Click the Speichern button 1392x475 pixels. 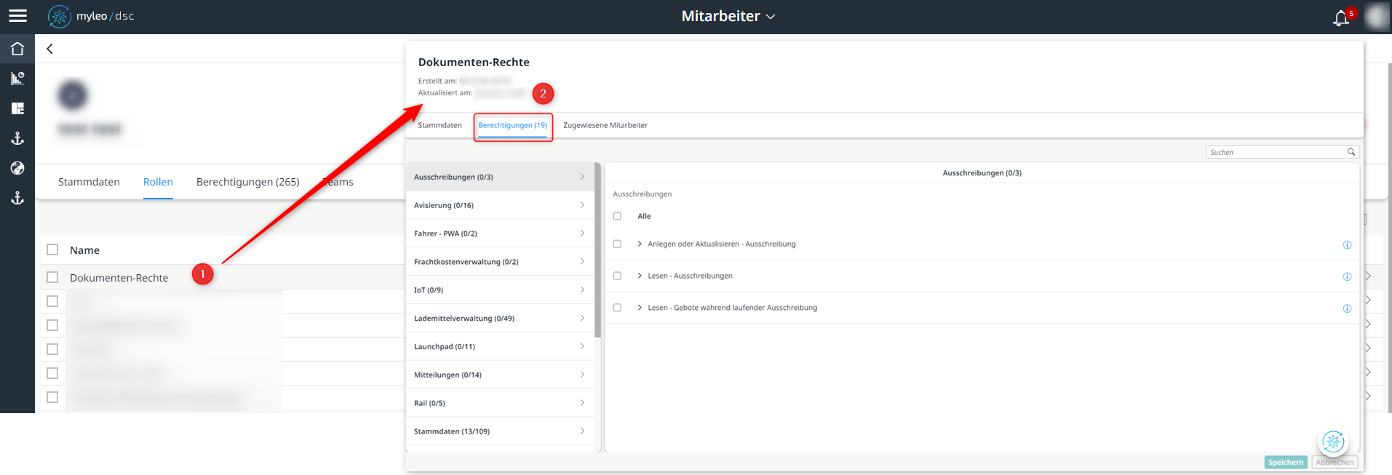pos(1286,462)
